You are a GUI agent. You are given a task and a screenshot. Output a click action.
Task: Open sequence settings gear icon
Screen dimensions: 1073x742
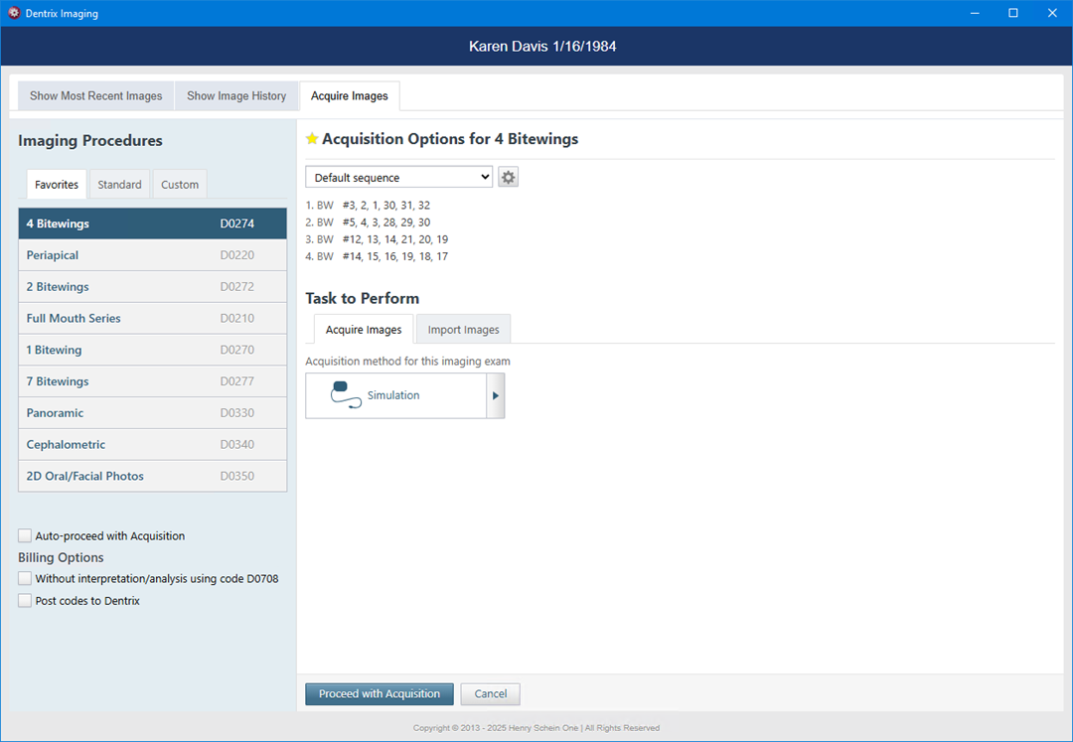click(x=508, y=177)
